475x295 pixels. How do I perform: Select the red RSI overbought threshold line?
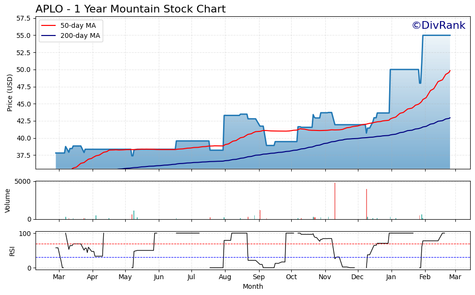click(240, 244)
